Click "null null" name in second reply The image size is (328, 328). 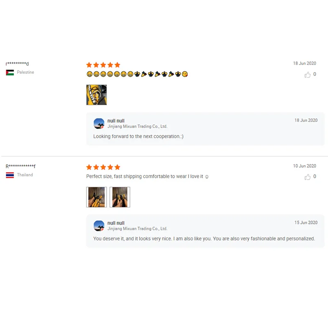(116, 223)
